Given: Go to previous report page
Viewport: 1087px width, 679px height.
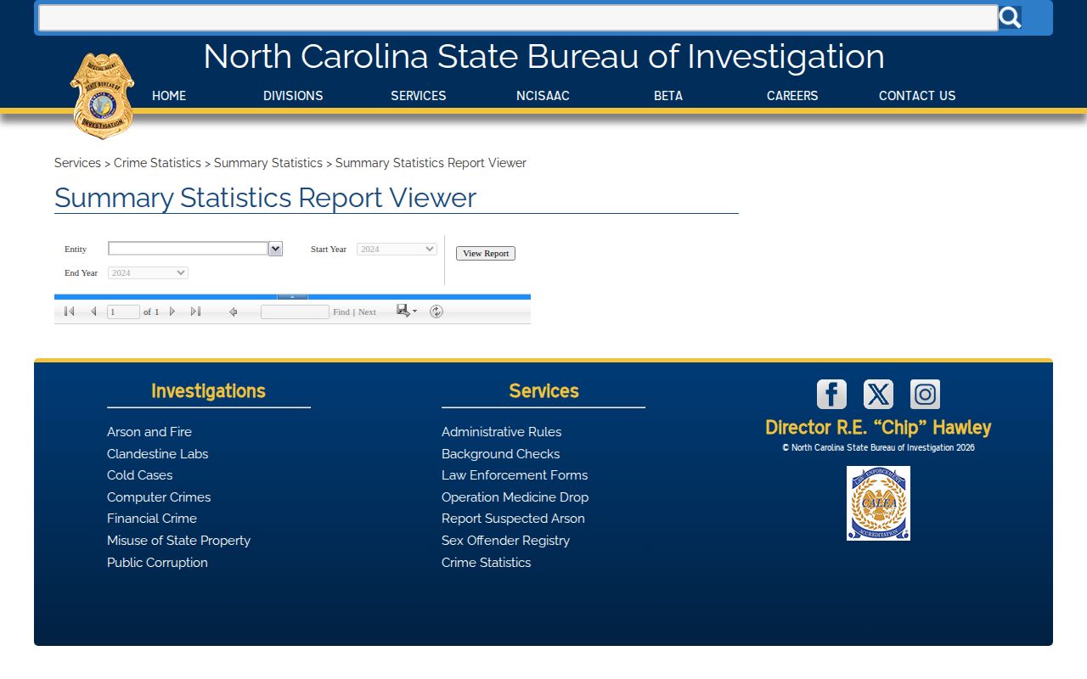Looking at the screenshot, I should click(93, 311).
